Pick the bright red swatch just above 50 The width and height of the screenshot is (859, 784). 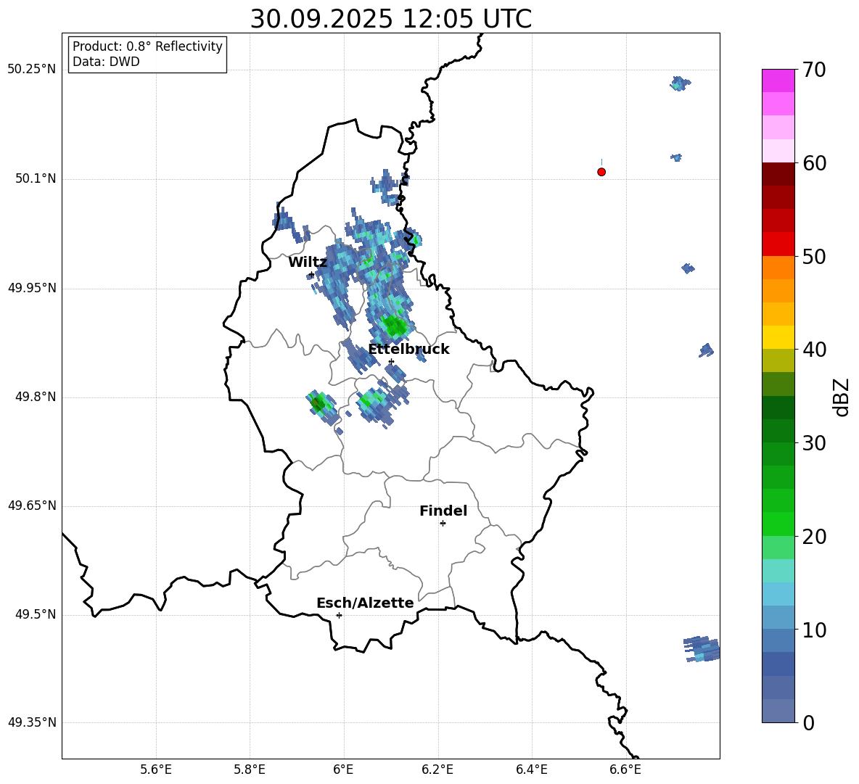pyautogui.click(x=778, y=244)
